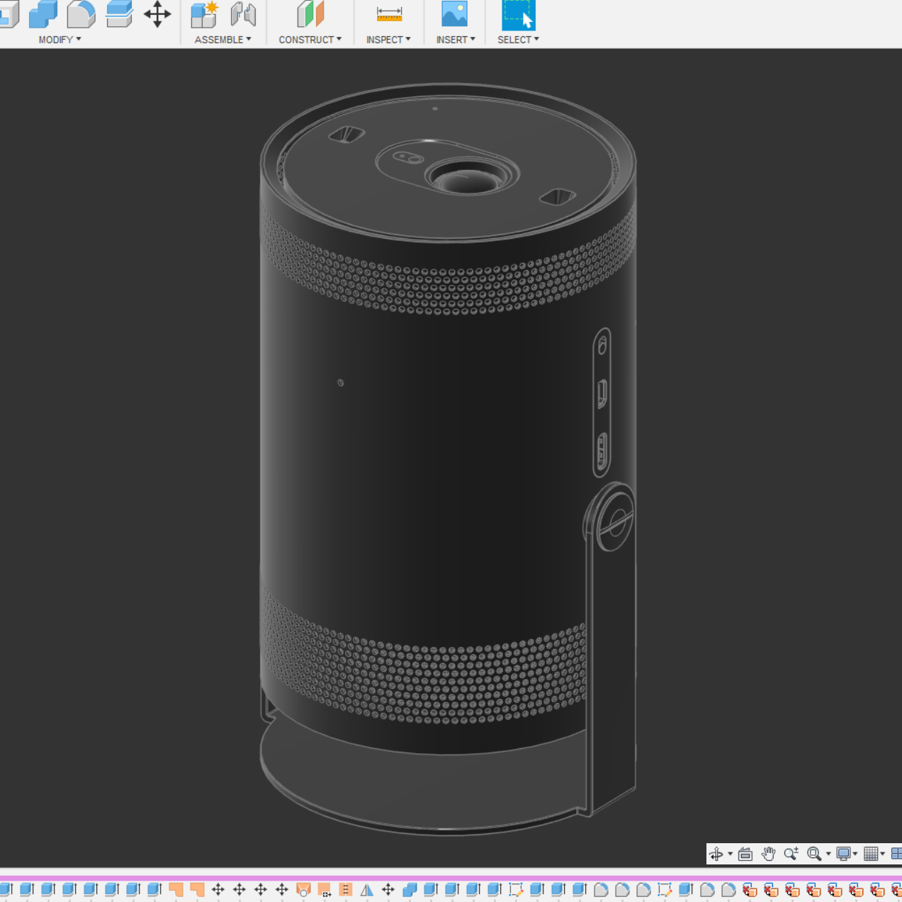Select the rectangular pattern feature in timeline
902x902 pixels.
[325, 890]
